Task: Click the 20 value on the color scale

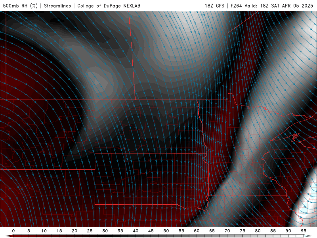Action: click(74, 231)
